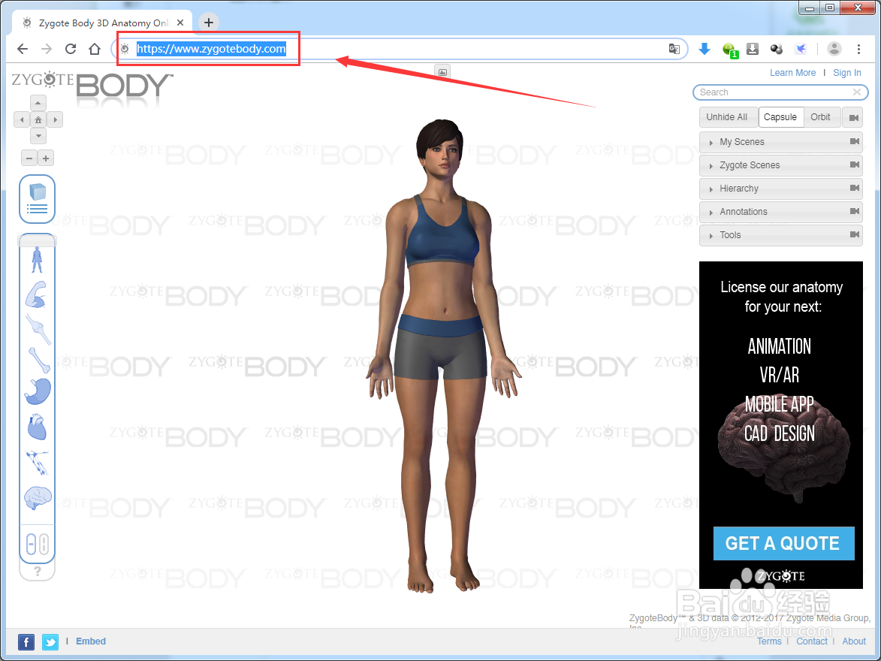Click the address bar URL

tap(211, 49)
